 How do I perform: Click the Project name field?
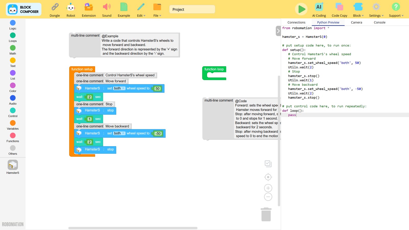pos(192,9)
